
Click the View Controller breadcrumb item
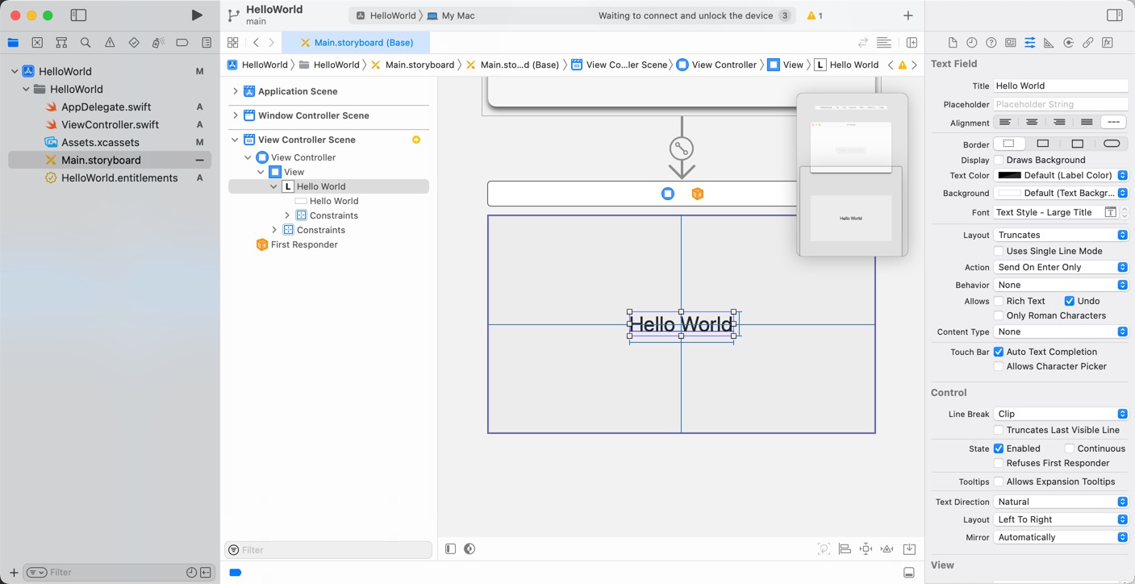[716, 65]
